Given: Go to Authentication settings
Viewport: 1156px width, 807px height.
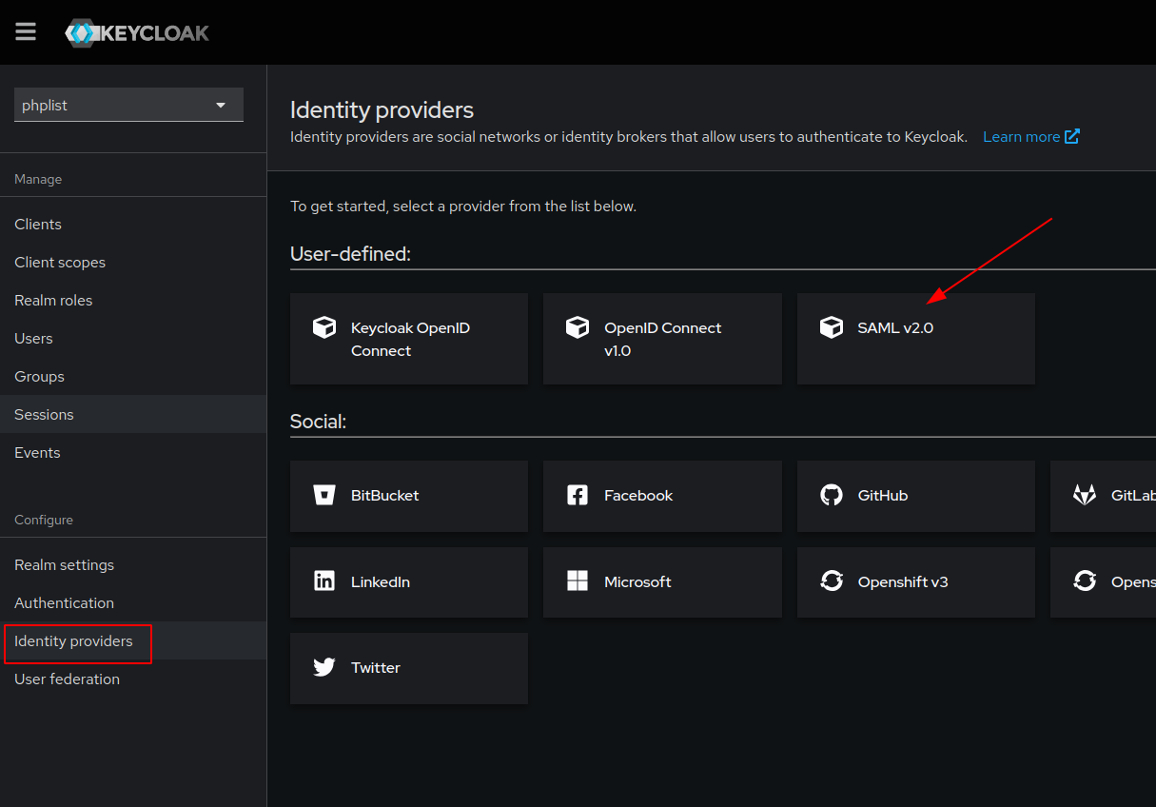Looking at the screenshot, I should pos(133,602).
